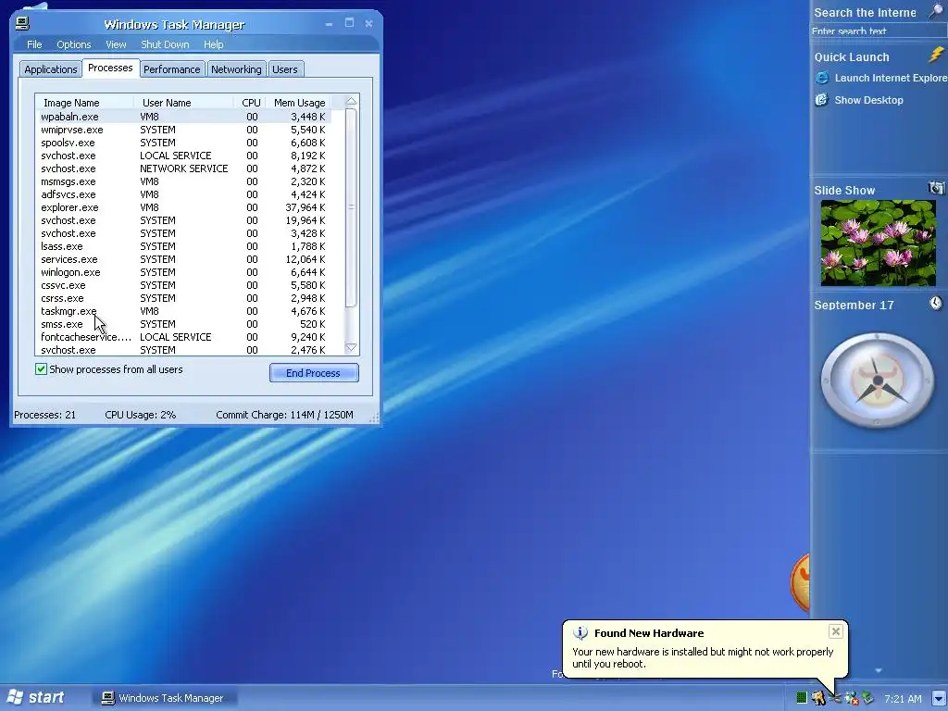Select the fontcacheservice process row
The width and height of the screenshot is (948, 711).
pos(185,337)
